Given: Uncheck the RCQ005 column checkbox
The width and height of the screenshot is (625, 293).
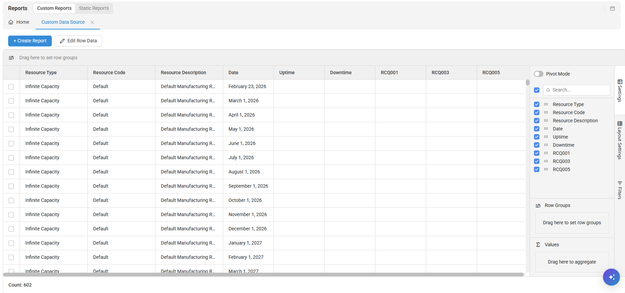Looking at the screenshot, I should [x=537, y=169].
